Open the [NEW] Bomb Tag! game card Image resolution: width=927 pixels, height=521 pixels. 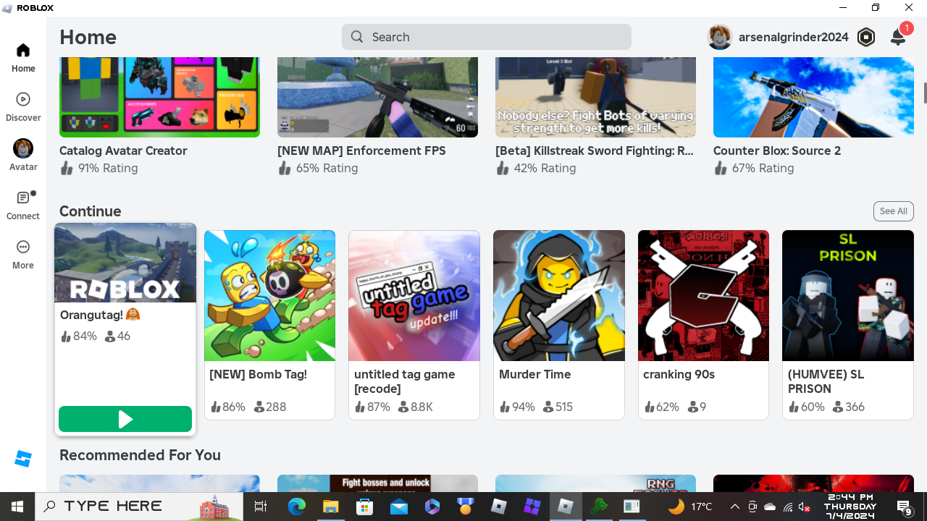tap(269, 325)
